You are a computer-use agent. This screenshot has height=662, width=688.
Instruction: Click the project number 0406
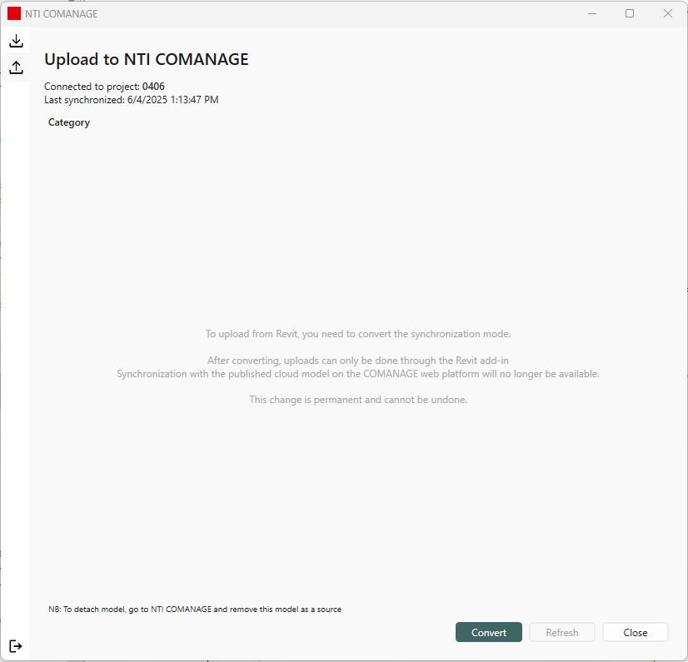[x=153, y=87]
